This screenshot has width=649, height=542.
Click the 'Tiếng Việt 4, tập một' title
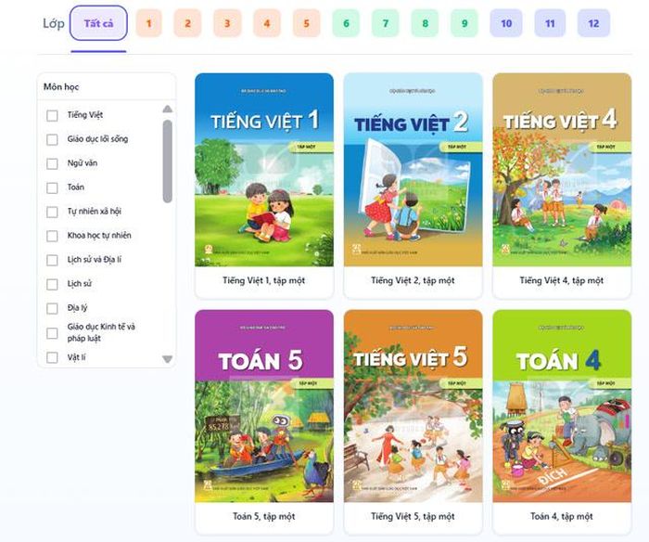tap(562, 280)
